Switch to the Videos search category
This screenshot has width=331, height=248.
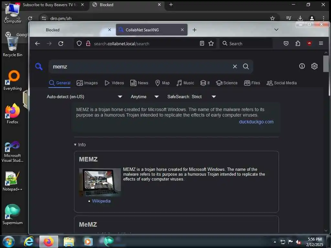coord(114,83)
